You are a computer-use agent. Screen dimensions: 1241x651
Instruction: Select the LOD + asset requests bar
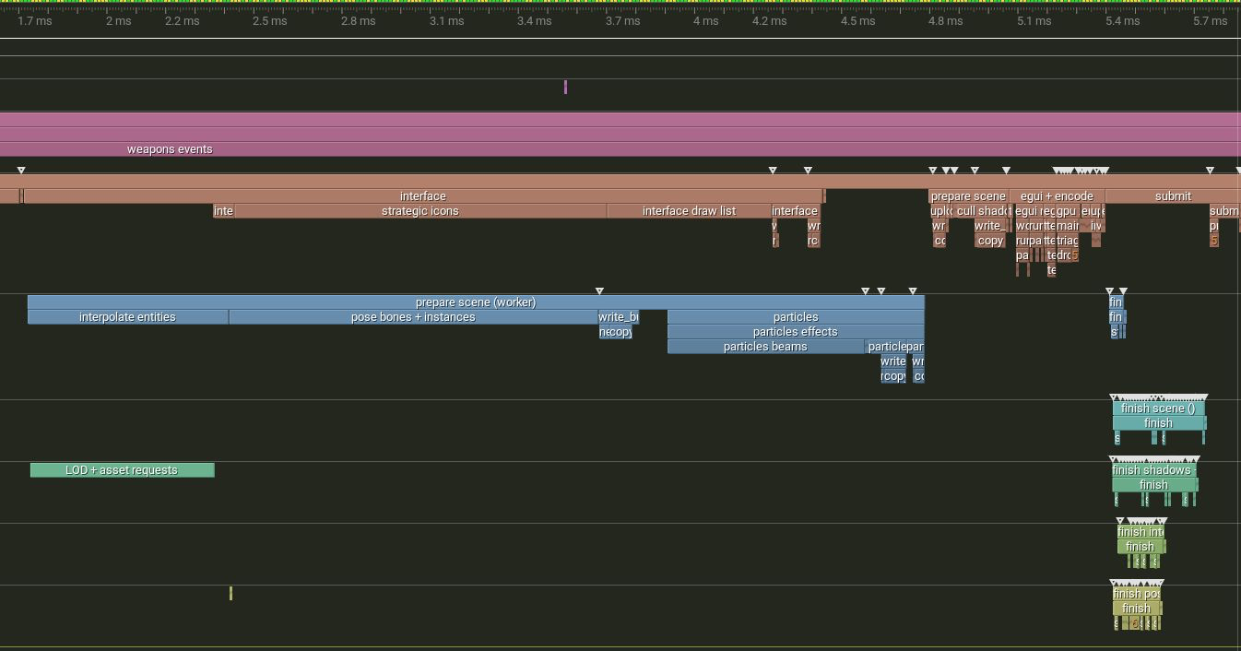coord(122,470)
